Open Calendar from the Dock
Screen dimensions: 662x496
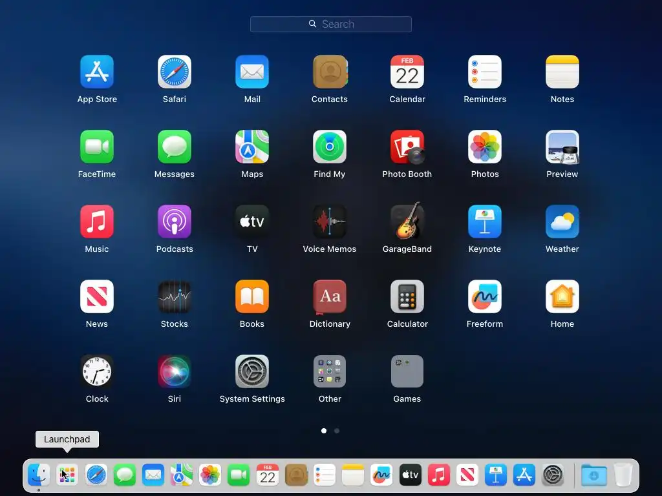[267, 475]
